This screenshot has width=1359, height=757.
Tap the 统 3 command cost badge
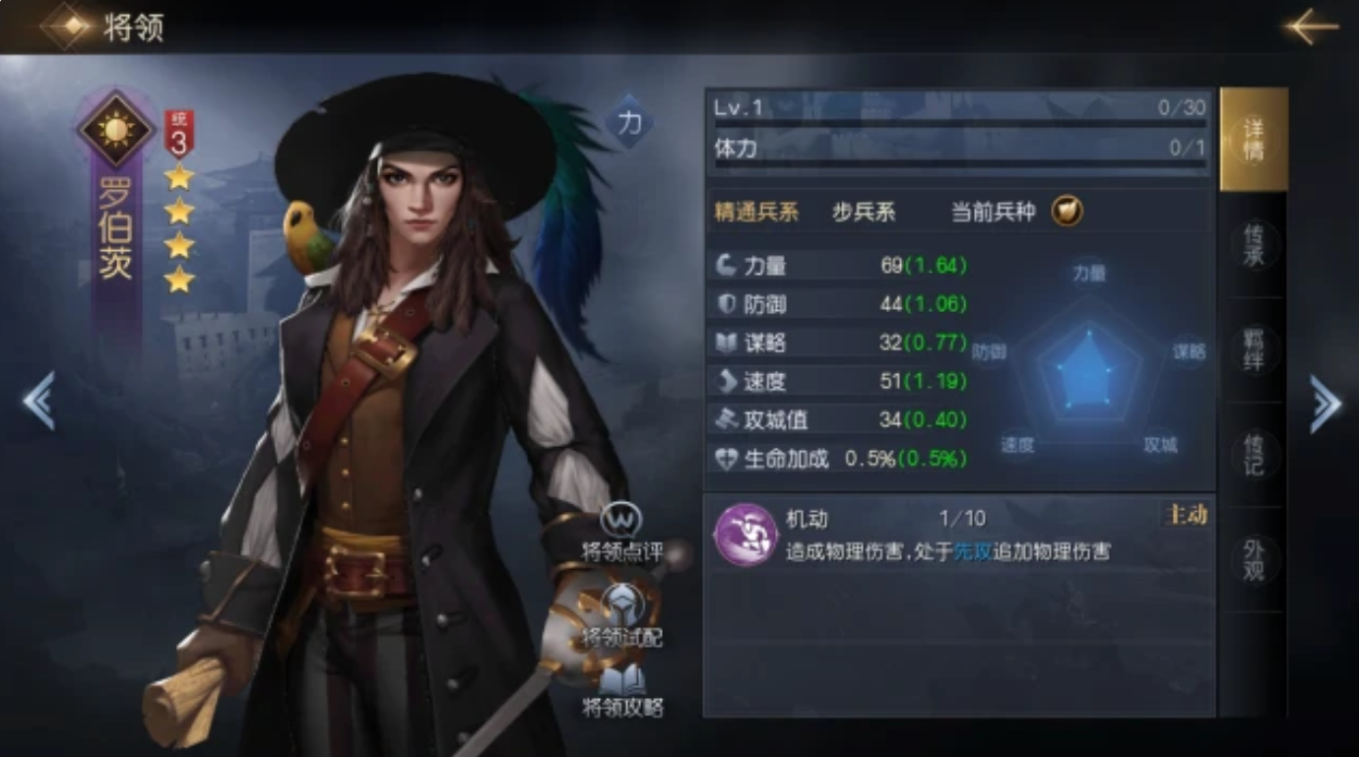tap(179, 134)
